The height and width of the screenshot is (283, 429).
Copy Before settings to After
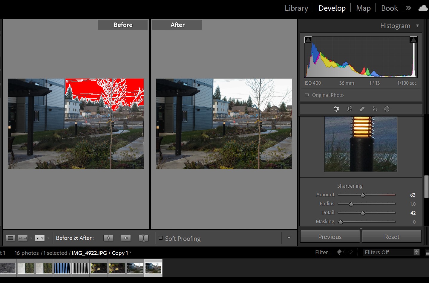(x=108, y=238)
